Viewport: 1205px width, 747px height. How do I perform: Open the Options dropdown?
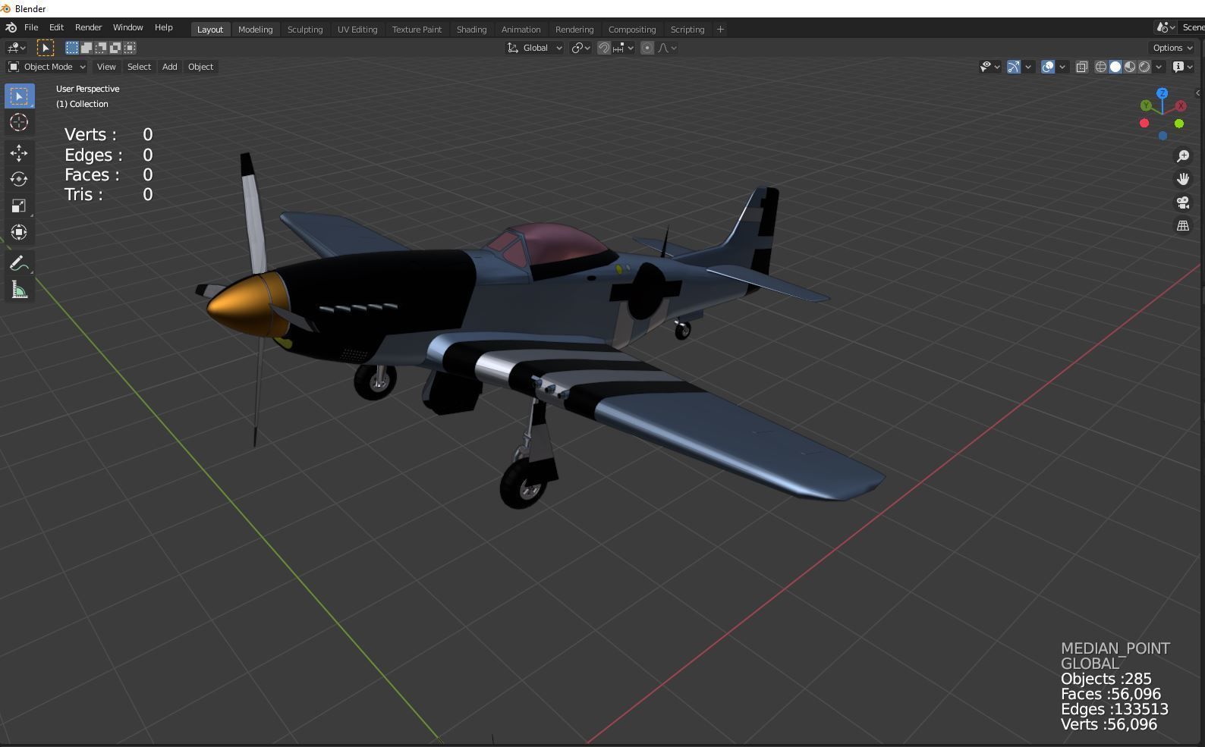1172,48
